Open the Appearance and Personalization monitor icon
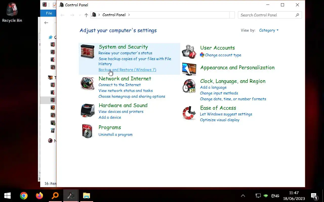 [x=189, y=69]
